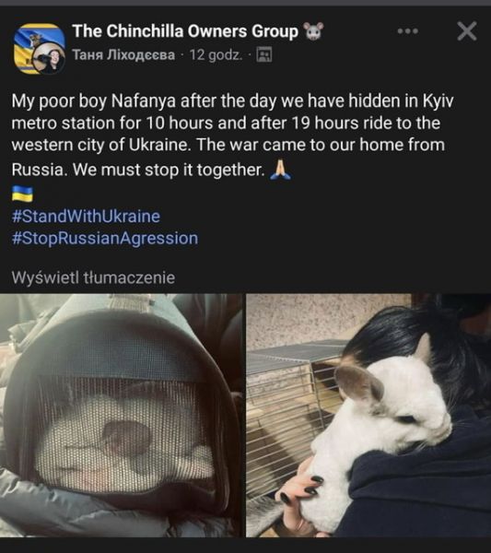Open The Chinchilla Owners Group page
Screen dimensions: 491x553
[x=185, y=31]
